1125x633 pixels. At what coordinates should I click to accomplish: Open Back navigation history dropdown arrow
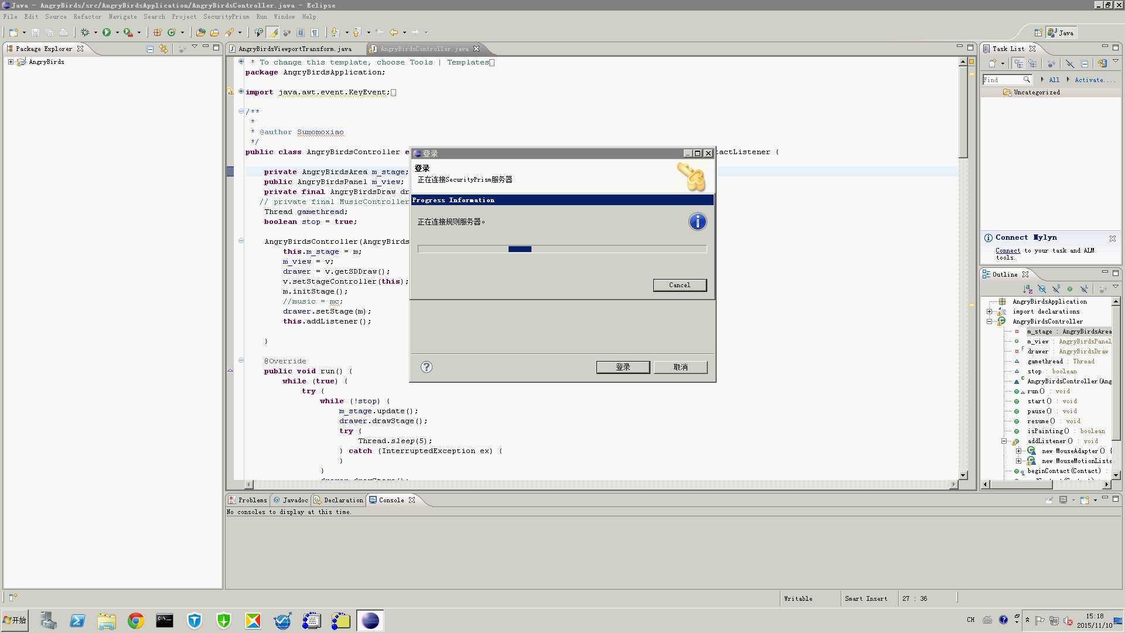[404, 33]
